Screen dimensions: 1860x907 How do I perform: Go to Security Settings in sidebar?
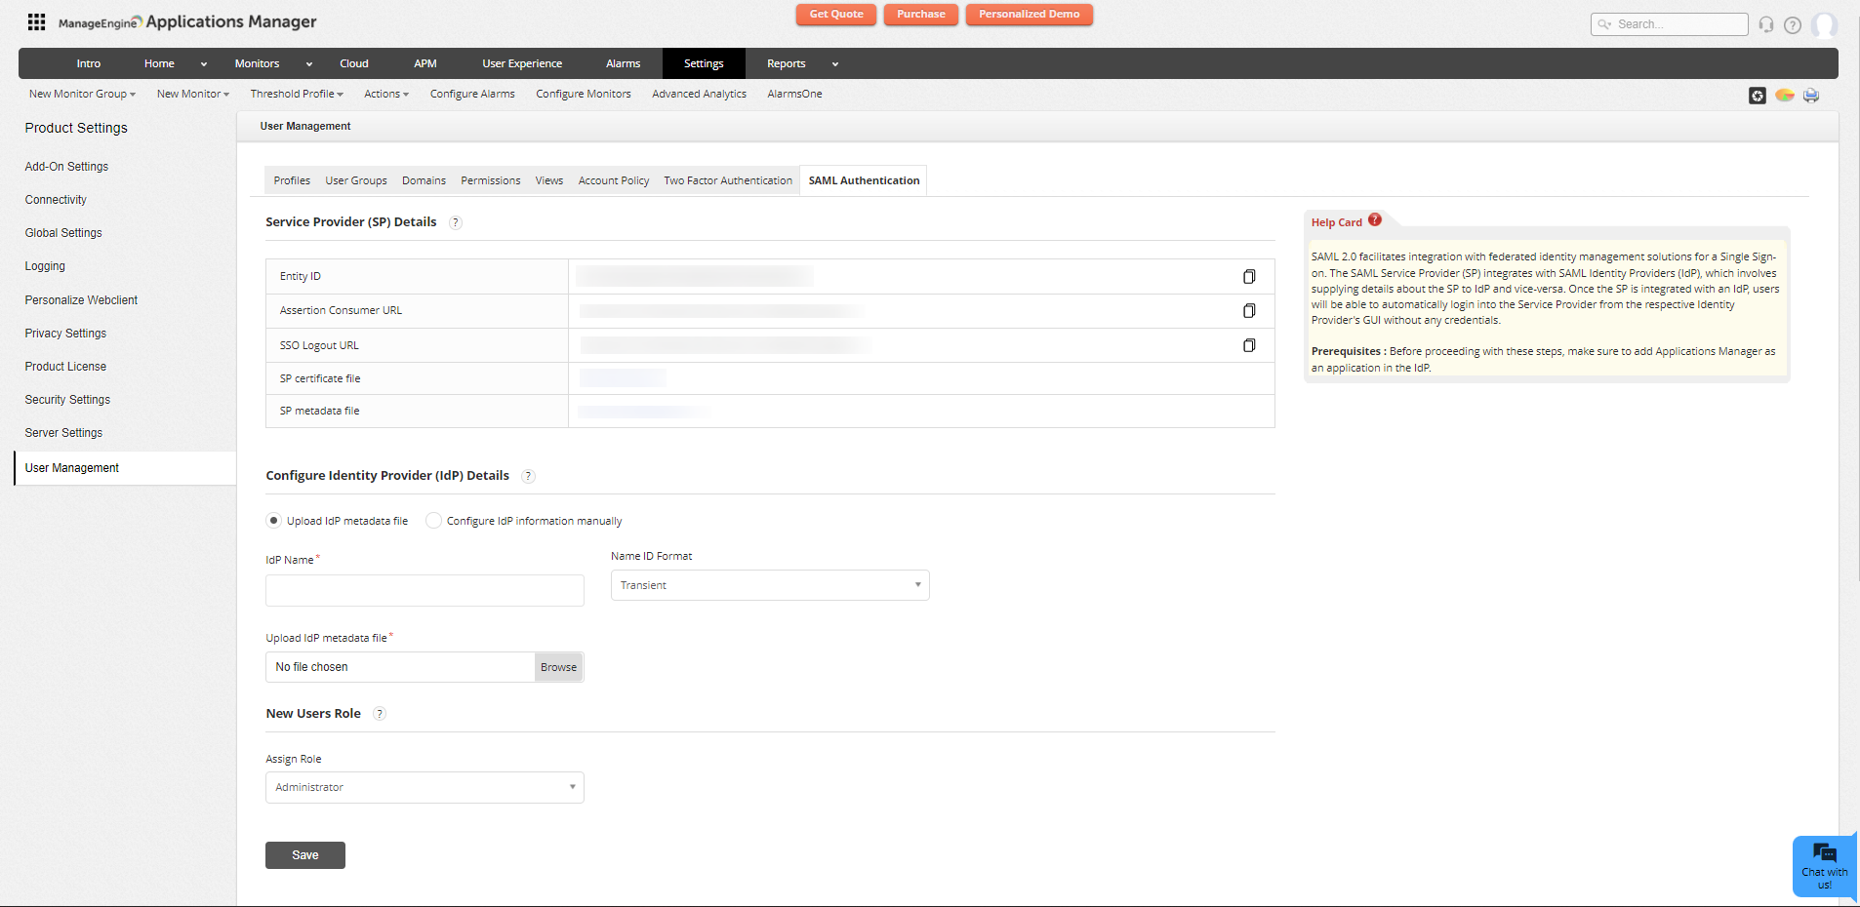[x=67, y=400]
